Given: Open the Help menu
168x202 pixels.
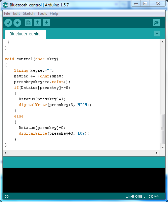Looking at the screenshot, I should [x=54, y=13].
